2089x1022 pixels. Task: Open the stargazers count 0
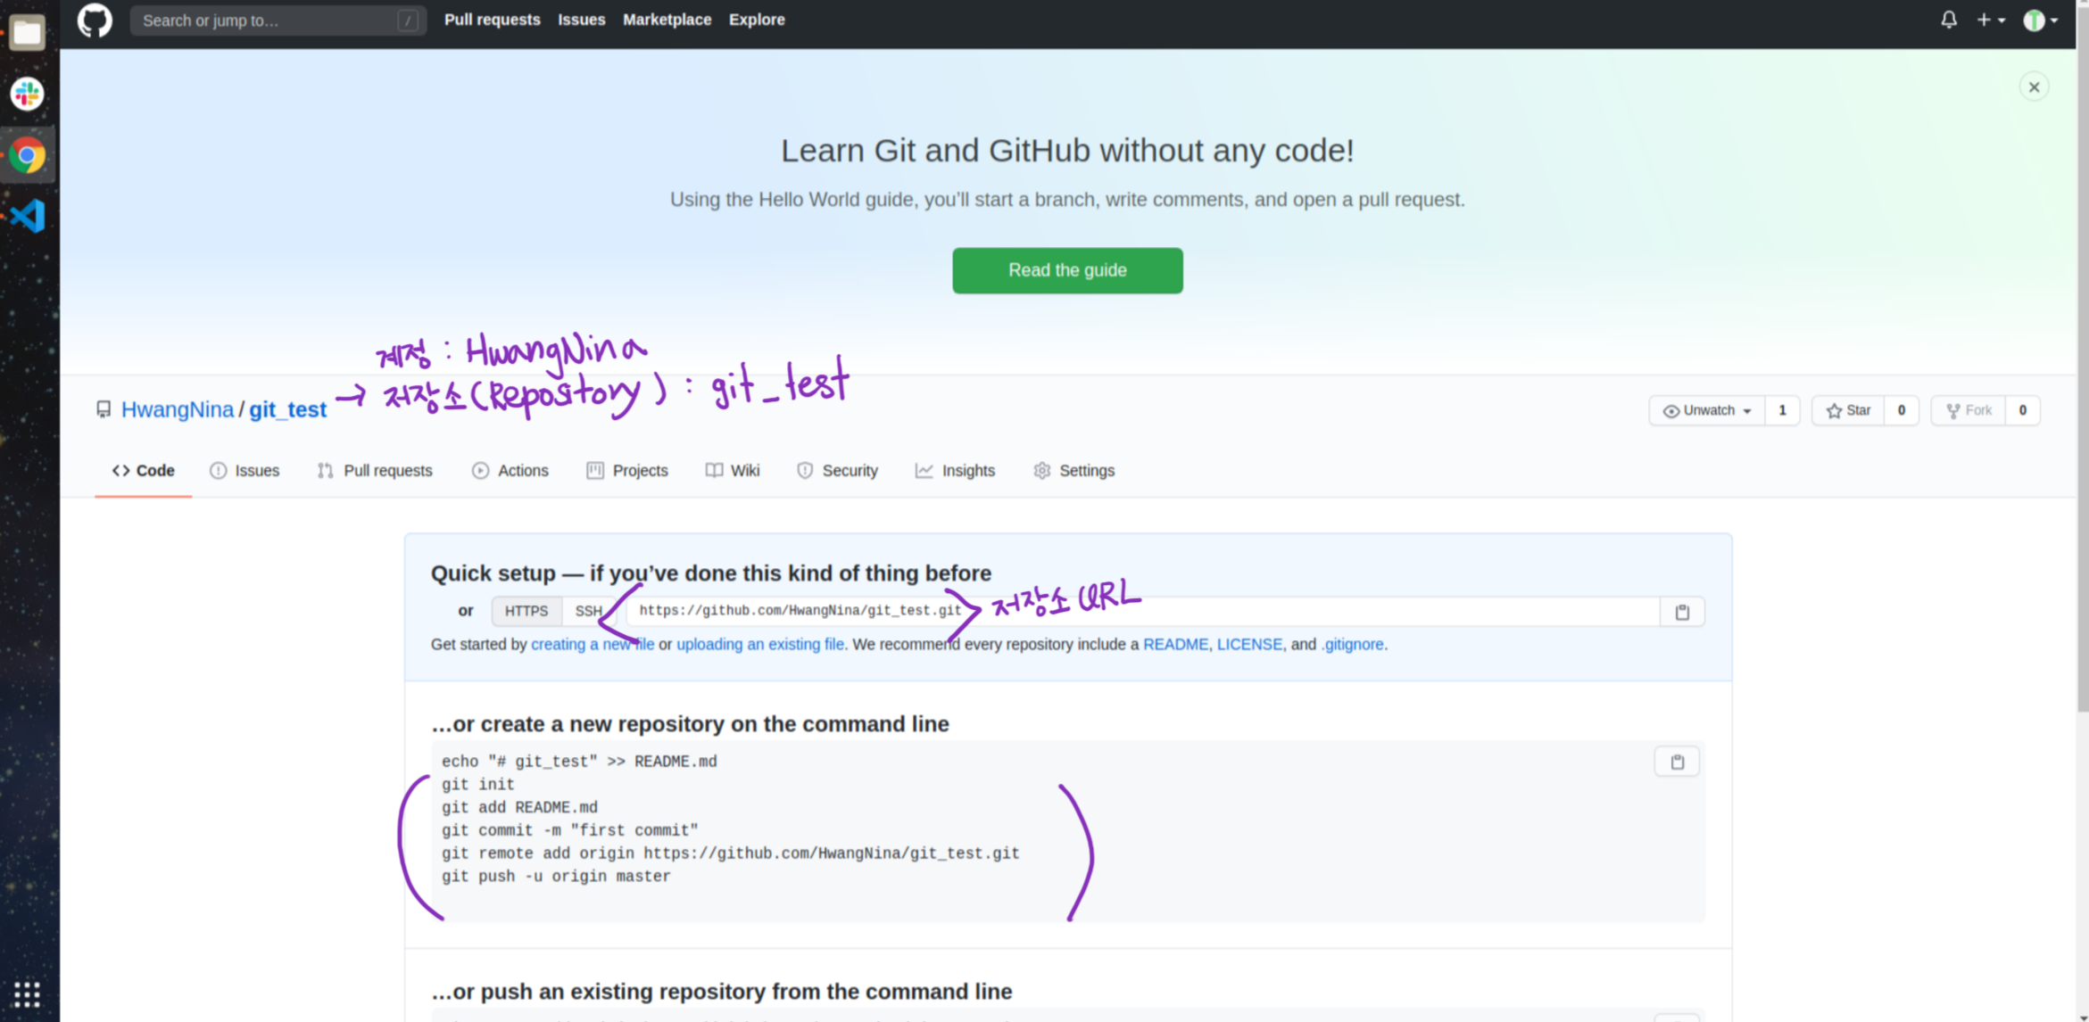[x=1901, y=410]
